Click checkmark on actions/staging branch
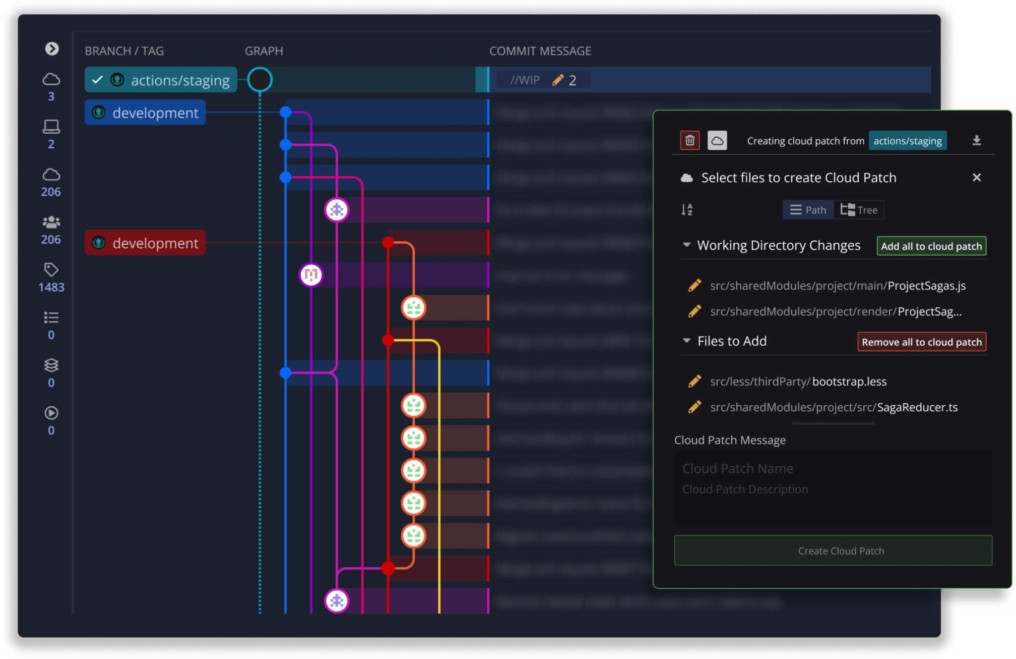 [97, 79]
